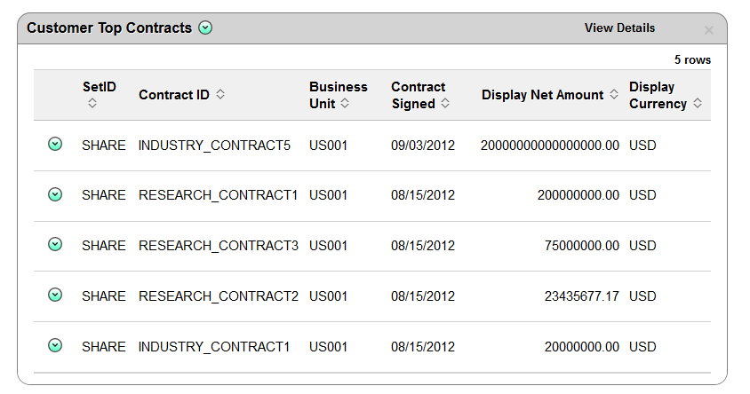Select the RESEARCH_CONTRACT1 contract ID cell

218,195
